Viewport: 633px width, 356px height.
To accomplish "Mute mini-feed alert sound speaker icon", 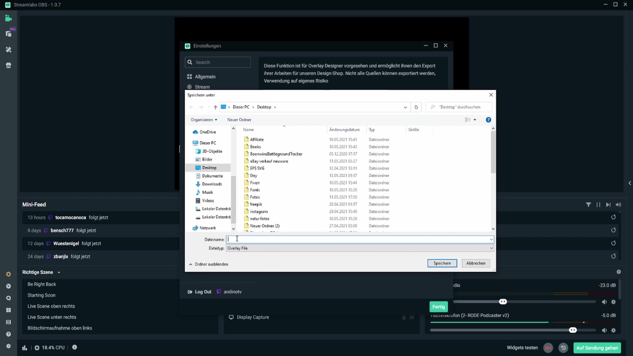I will pyautogui.click(x=618, y=205).
